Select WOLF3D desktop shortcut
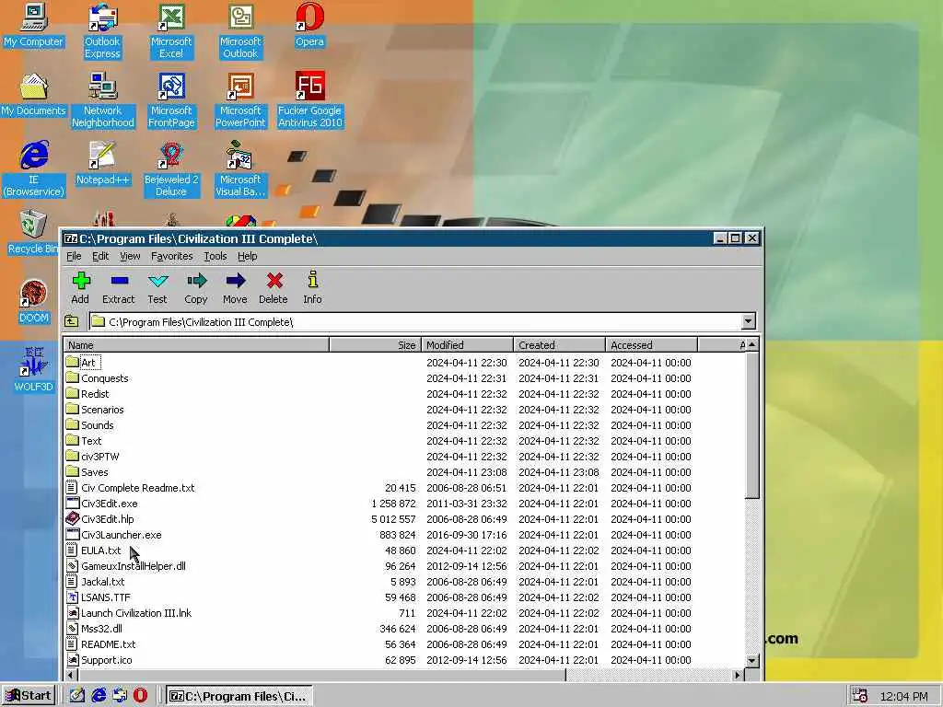943x707 pixels. pyautogui.click(x=34, y=370)
